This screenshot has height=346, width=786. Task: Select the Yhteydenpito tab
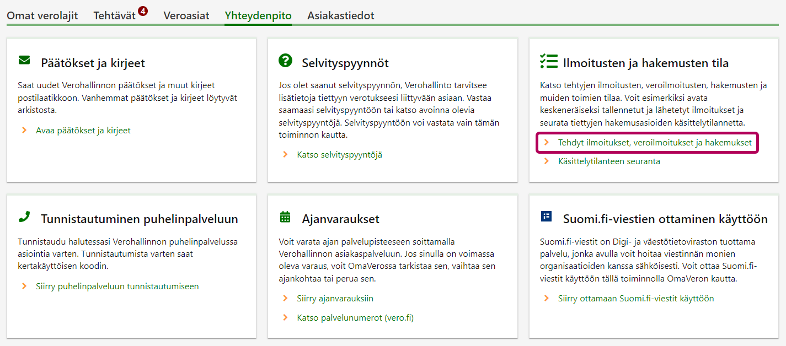[258, 15]
